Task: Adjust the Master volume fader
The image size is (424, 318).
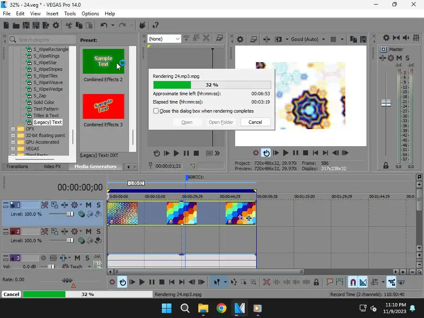Action: tap(386, 103)
